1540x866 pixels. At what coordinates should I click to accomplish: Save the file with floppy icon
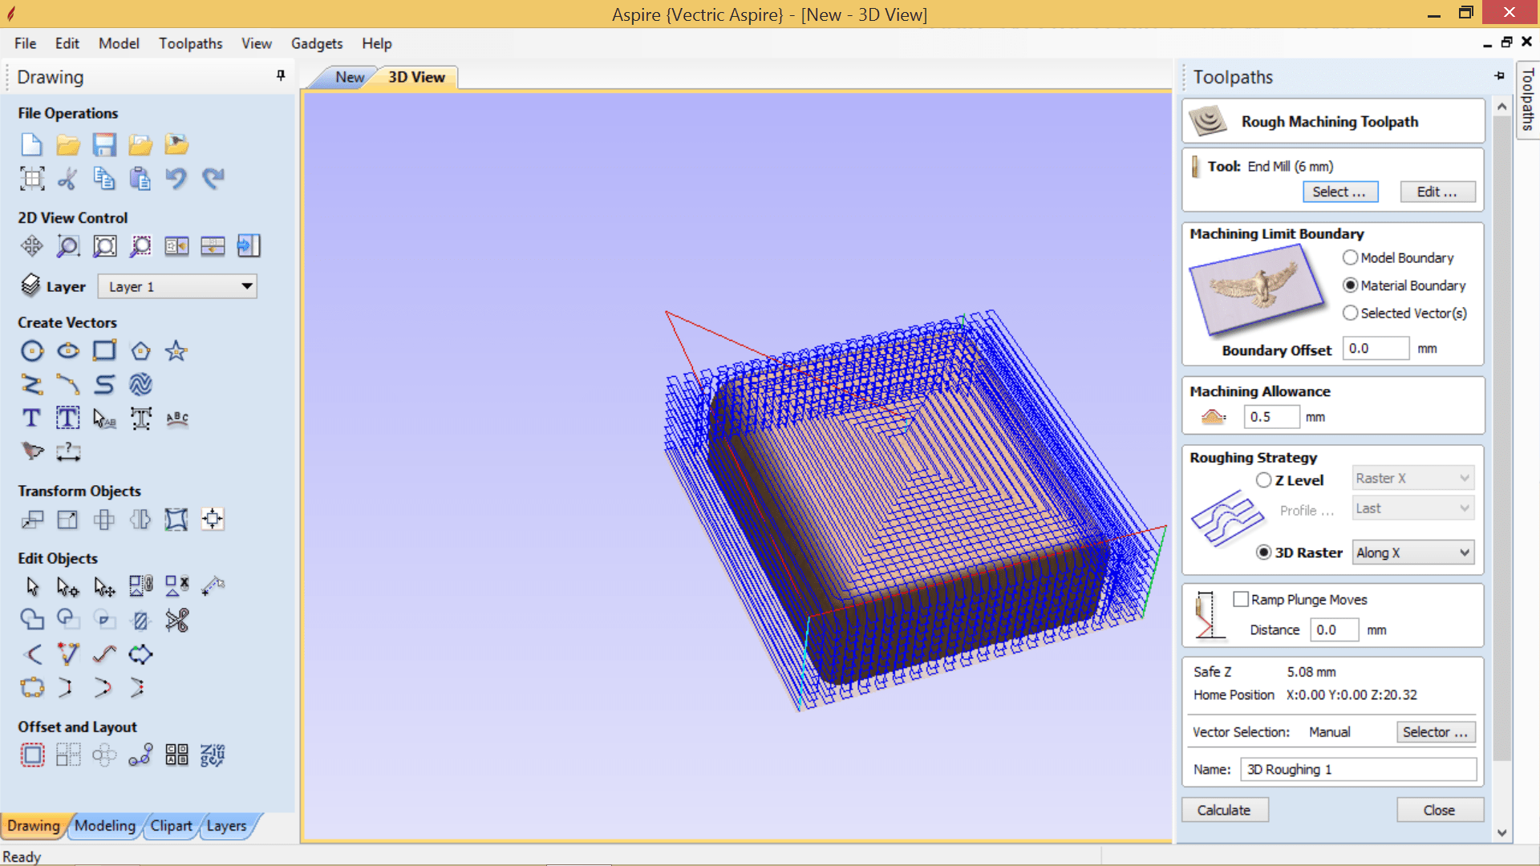coord(104,145)
